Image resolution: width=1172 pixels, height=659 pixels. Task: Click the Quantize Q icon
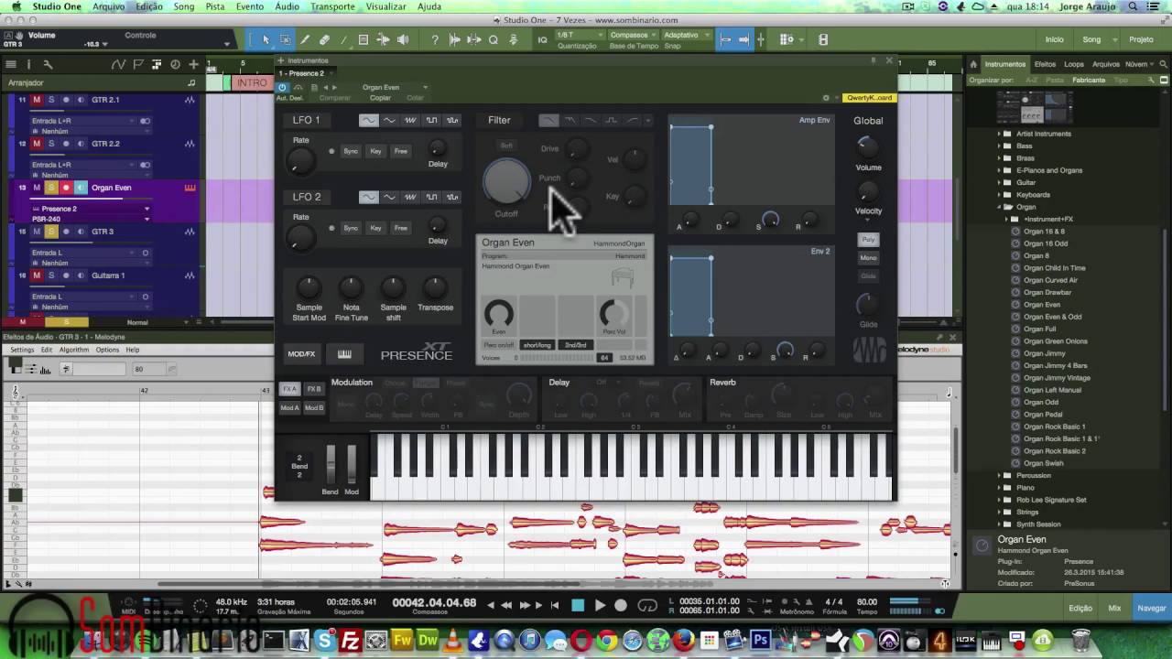(x=493, y=39)
